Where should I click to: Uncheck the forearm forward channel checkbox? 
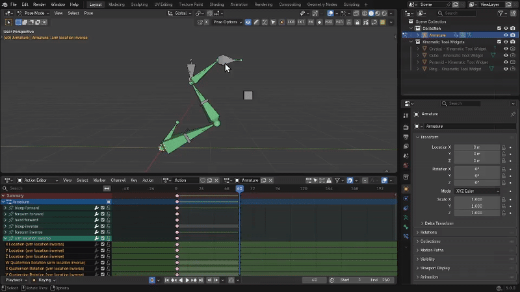(103, 214)
